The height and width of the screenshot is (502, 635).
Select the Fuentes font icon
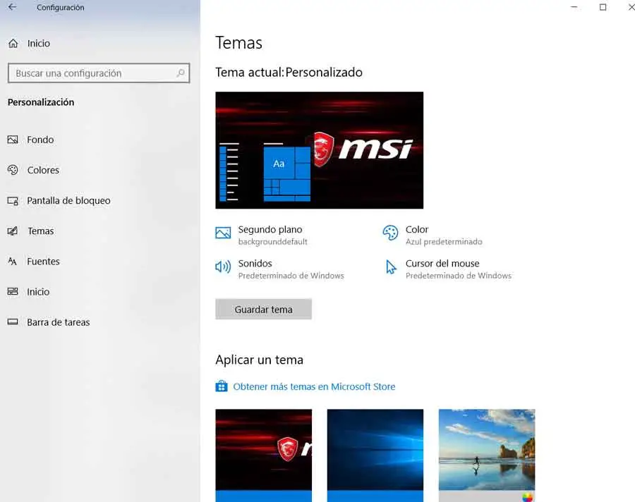pos(13,262)
